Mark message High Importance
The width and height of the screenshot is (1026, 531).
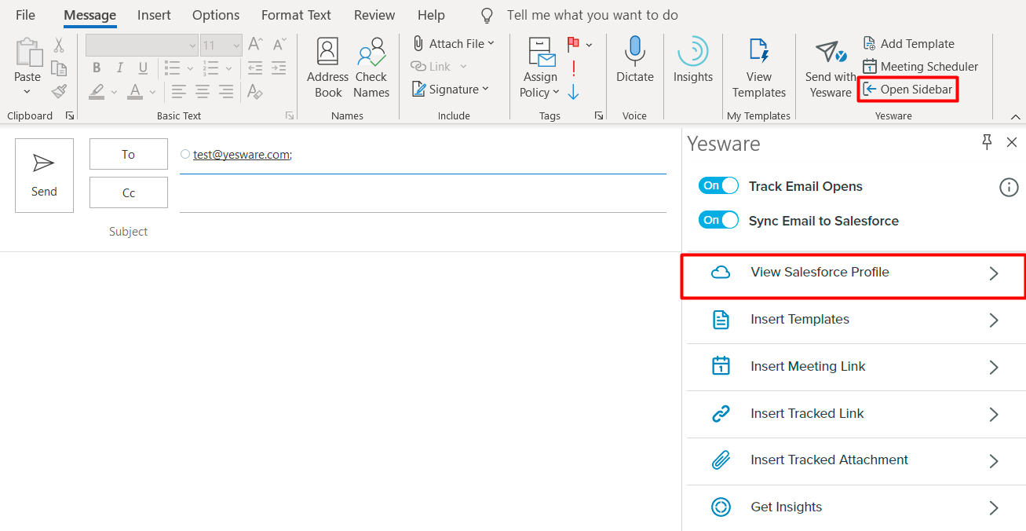574,68
